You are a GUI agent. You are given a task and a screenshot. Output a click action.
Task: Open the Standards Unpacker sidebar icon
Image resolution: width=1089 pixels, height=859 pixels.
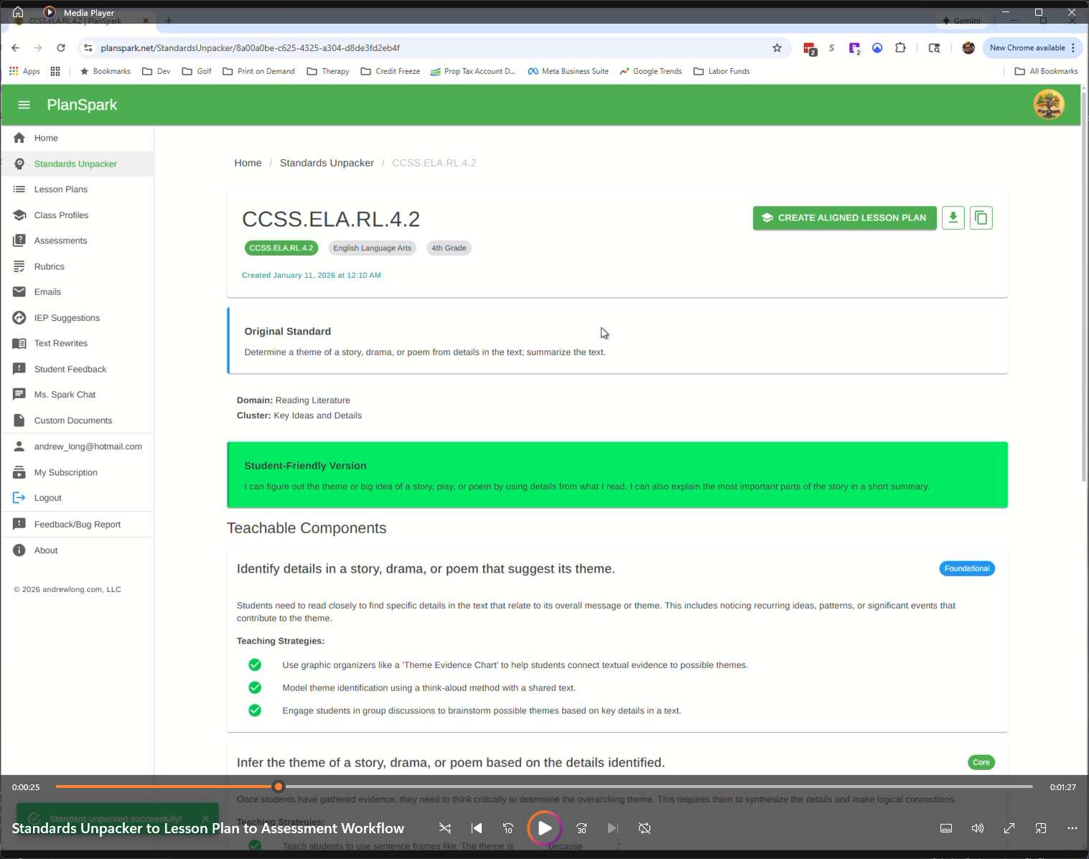pyautogui.click(x=19, y=164)
